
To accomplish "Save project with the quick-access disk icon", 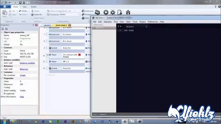I will coord(6,2).
